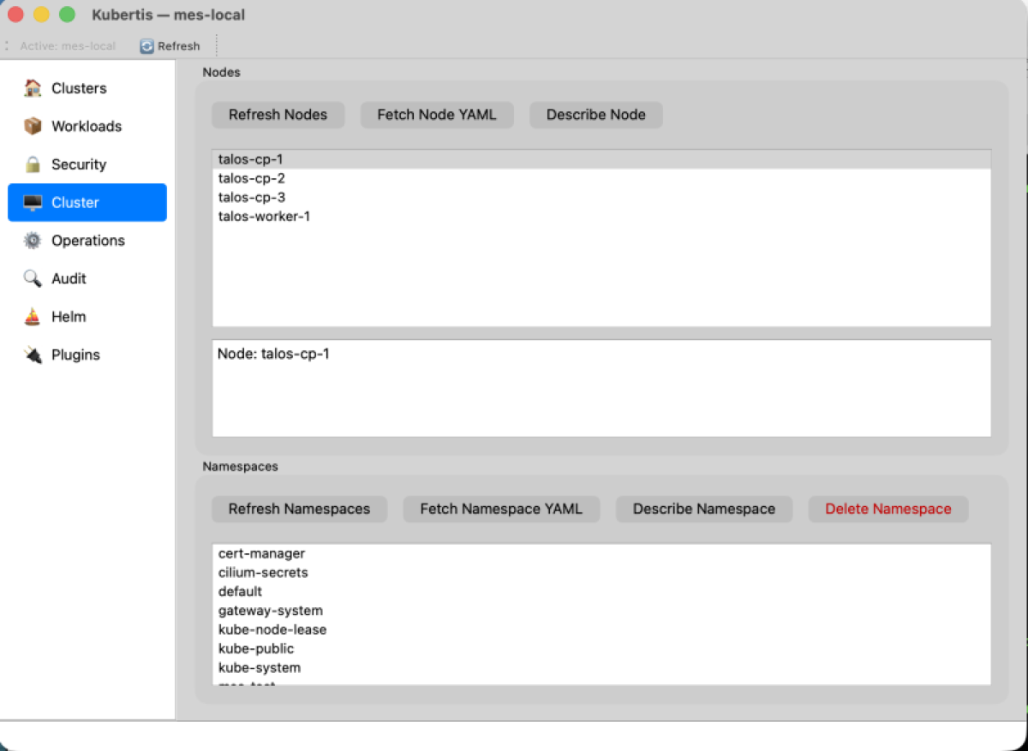This screenshot has width=1028, height=751.
Task: Click the Operations gear icon
Action: (x=33, y=241)
